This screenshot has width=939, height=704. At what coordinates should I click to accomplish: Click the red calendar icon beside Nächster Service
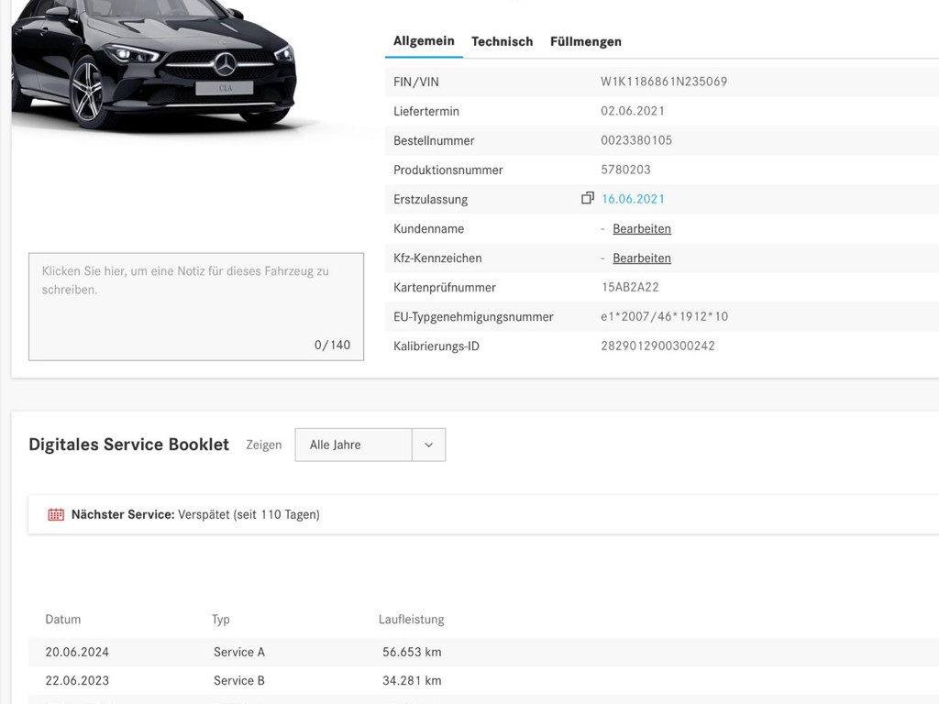pos(56,514)
